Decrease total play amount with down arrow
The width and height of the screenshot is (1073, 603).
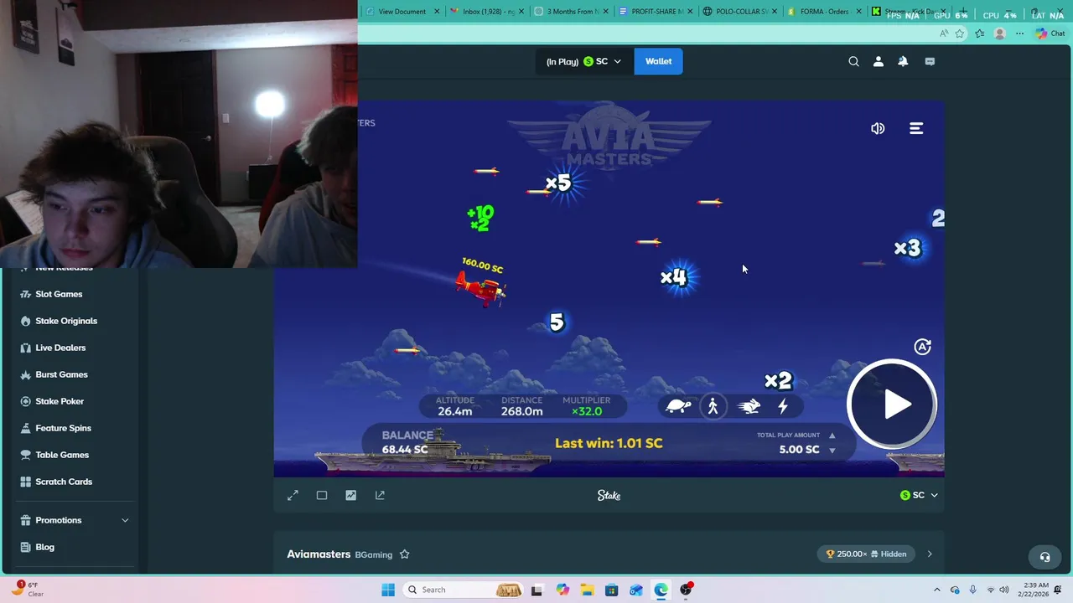point(832,451)
